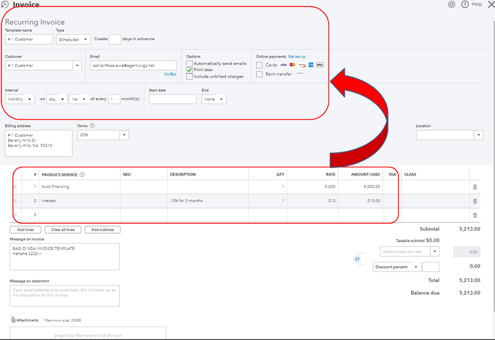Click the Email address input field
This screenshot has width=495, height=340.
pos(133,66)
